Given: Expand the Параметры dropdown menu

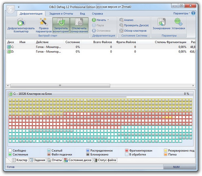Looking at the screenshot, I should tap(181, 13).
